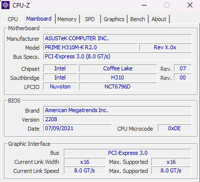
Task: Click the BIOS brand American Megatrends field
Action: (x=118, y=110)
